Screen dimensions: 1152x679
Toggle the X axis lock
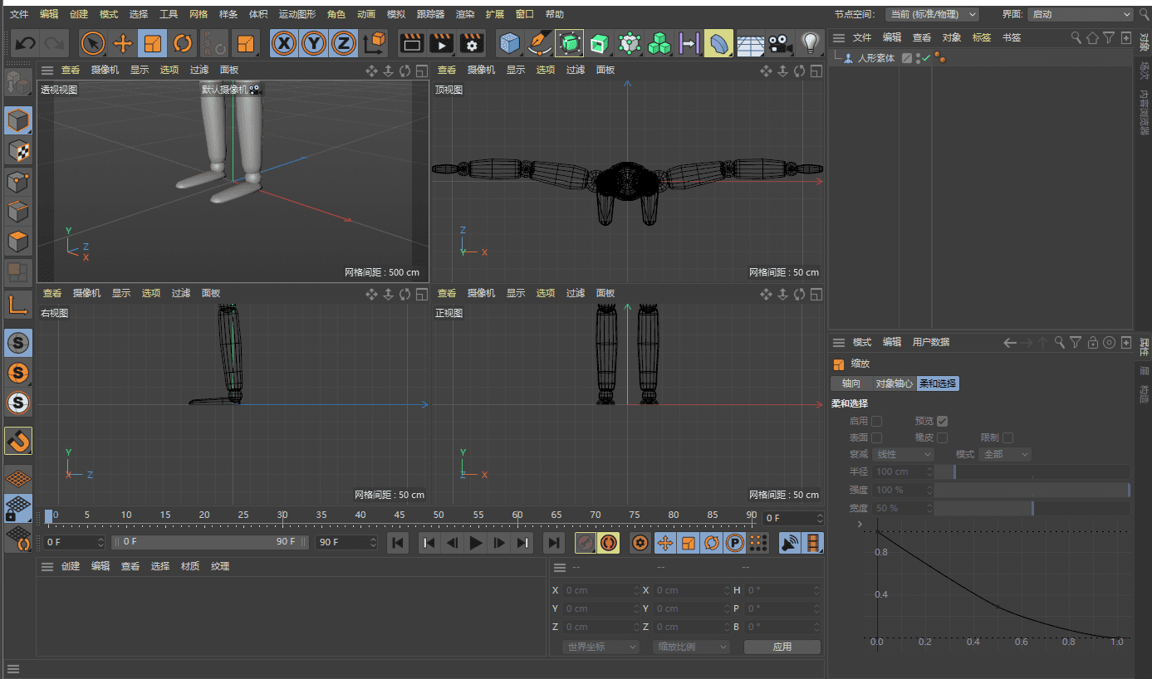click(284, 43)
